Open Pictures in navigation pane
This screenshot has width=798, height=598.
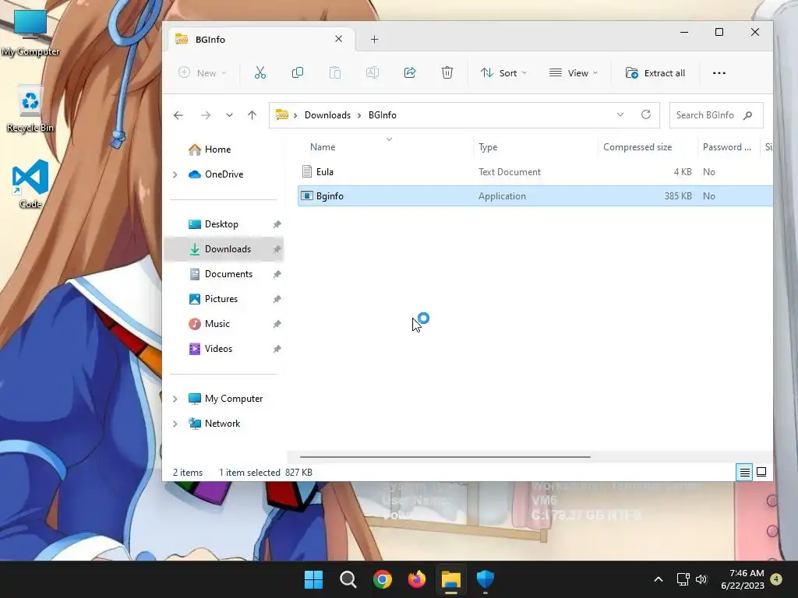point(221,299)
